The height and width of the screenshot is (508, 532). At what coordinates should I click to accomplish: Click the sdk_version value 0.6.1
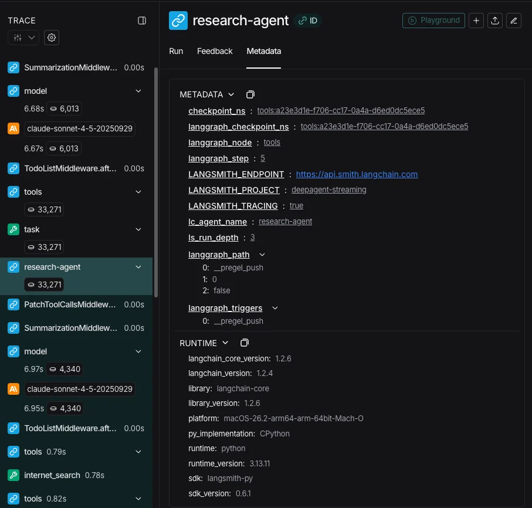(x=243, y=493)
